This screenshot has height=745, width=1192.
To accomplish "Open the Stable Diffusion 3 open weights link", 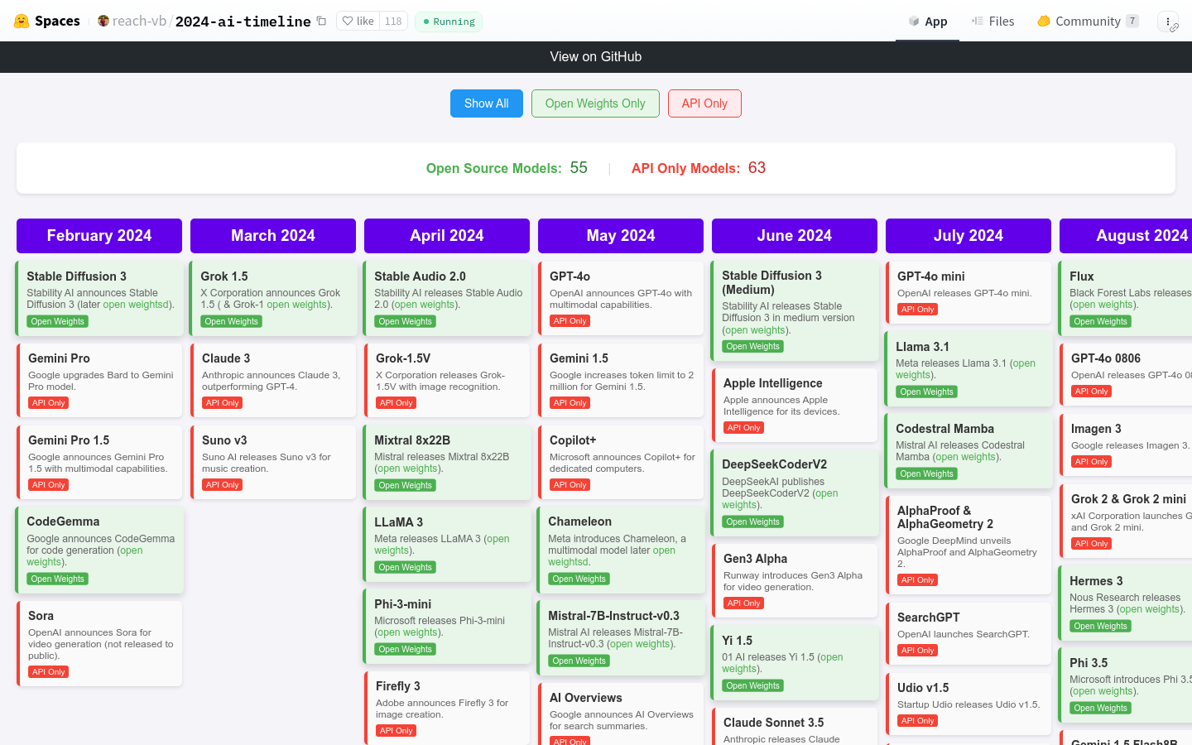I will pos(136,305).
